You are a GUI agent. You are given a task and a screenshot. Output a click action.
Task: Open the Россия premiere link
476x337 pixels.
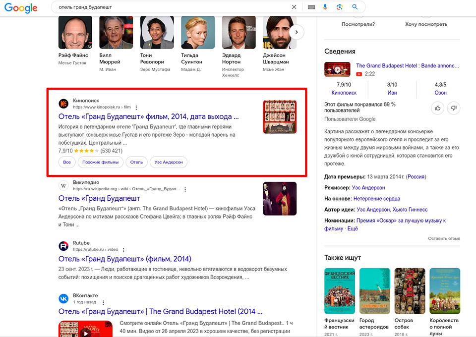(416, 177)
